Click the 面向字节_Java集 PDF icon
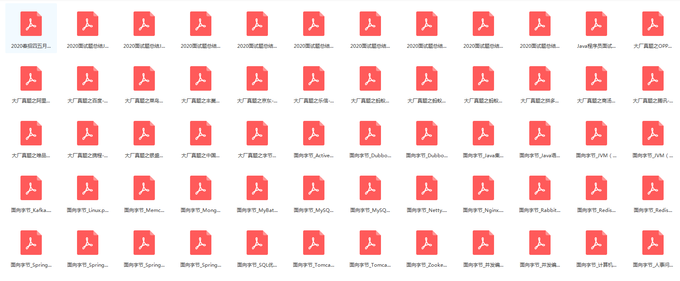 pos(483,133)
